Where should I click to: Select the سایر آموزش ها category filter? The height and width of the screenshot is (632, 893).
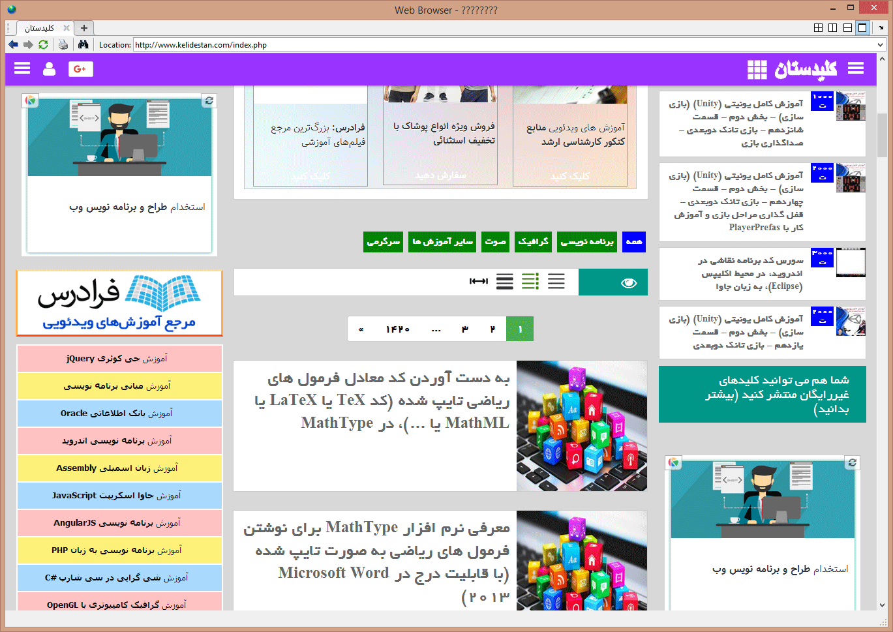[x=442, y=241]
